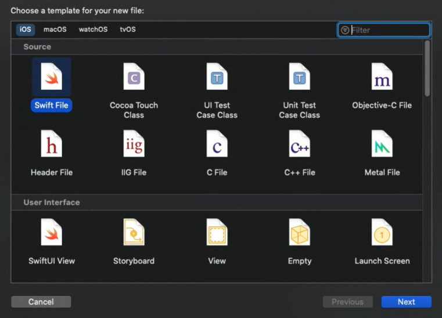
Task: Click the Previous button
Action: pyautogui.click(x=347, y=302)
